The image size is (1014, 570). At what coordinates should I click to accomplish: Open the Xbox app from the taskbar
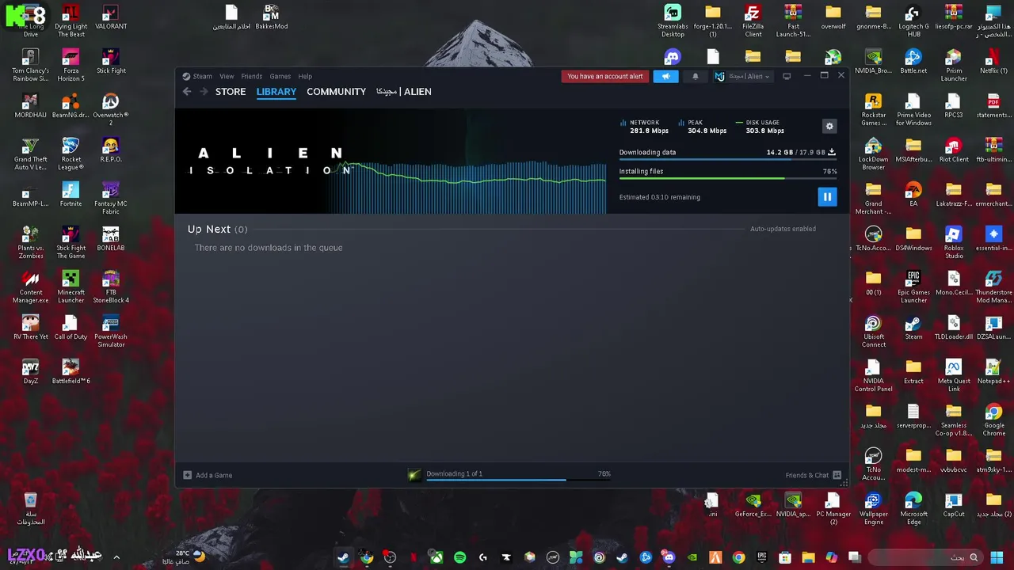point(436,557)
